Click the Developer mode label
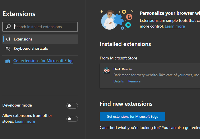 (17, 105)
